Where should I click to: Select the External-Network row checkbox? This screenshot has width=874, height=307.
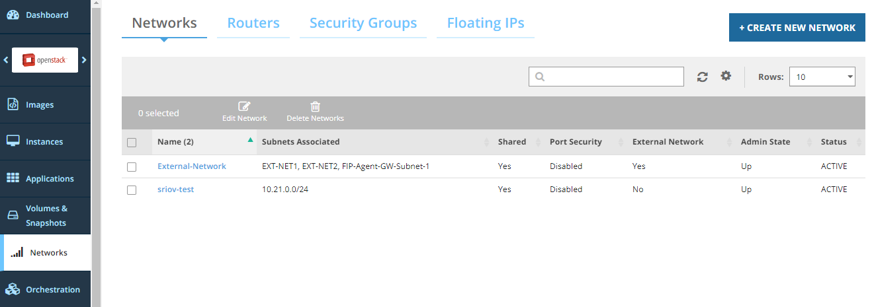click(132, 167)
